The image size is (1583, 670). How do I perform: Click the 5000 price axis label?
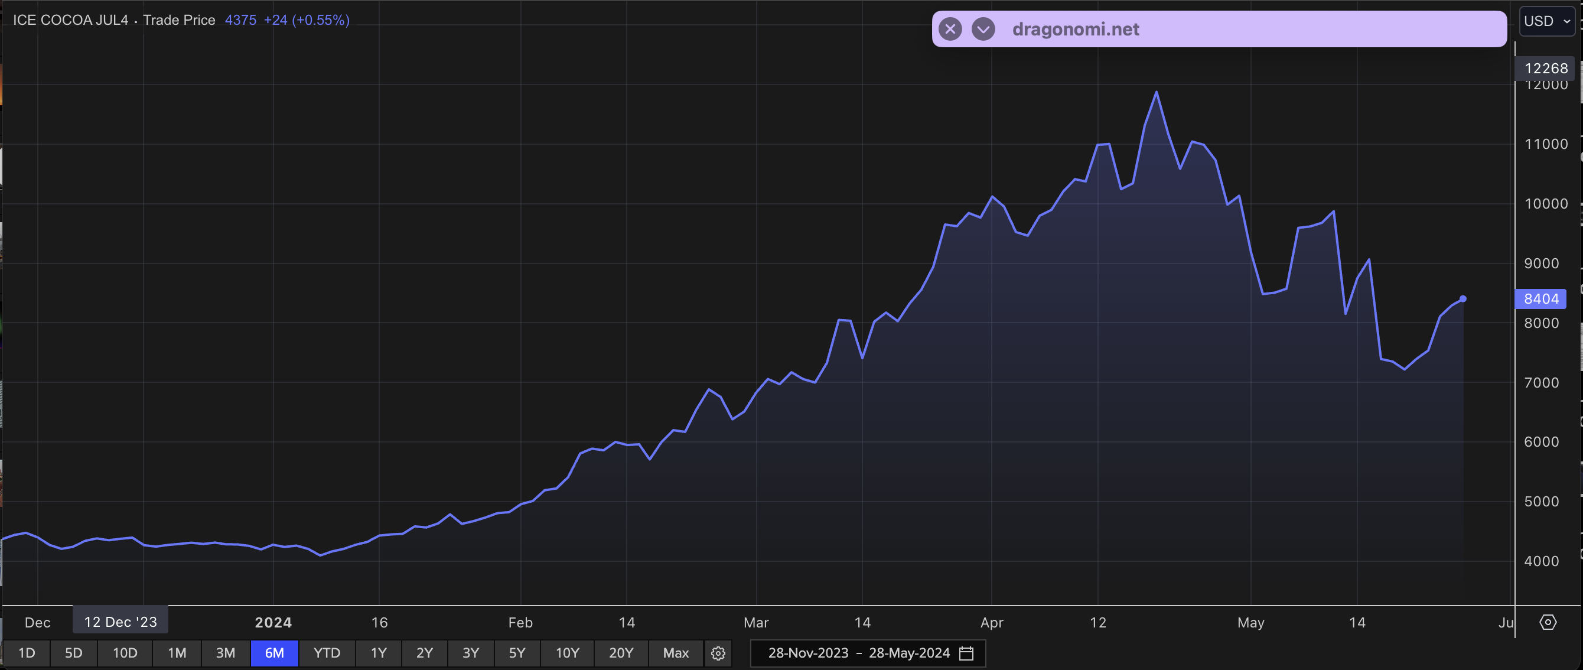click(x=1541, y=501)
